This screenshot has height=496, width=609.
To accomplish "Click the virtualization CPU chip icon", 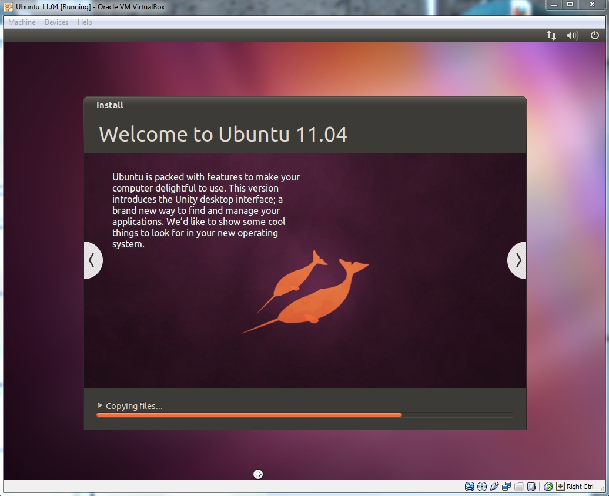I will tap(531, 486).
